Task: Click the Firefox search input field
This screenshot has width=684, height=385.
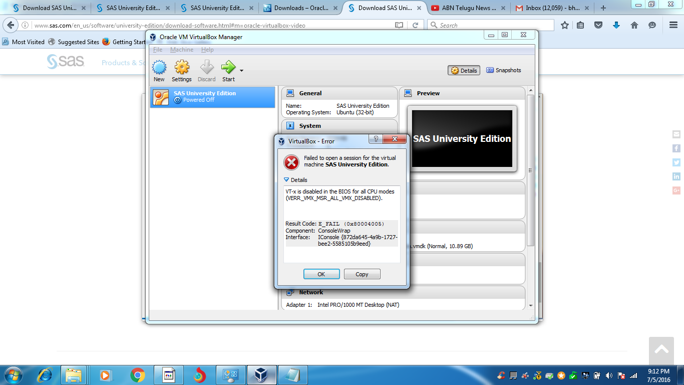Action: click(491, 25)
